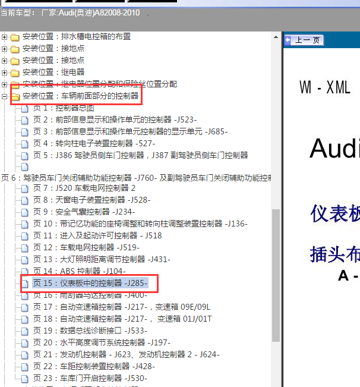Open 页 18 自动变速箱控制器 01J/01T
Image resolution: width=360 pixels, height=387 pixels.
pyautogui.click(x=122, y=319)
